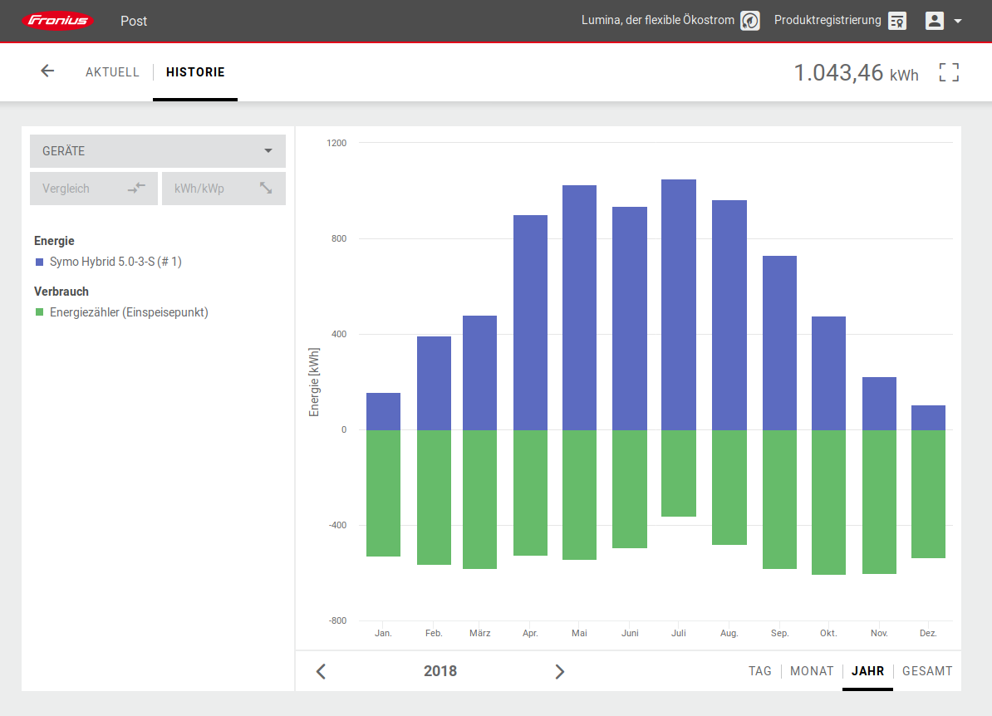992x716 pixels.
Task: Go to previous year with left chevron
Action: (322, 671)
